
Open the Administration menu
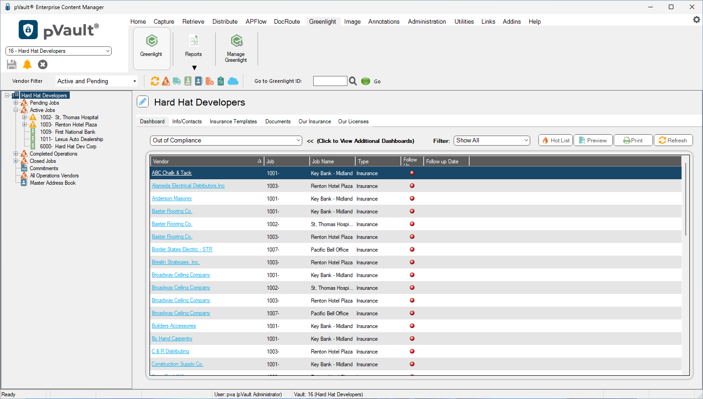point(427,21)
